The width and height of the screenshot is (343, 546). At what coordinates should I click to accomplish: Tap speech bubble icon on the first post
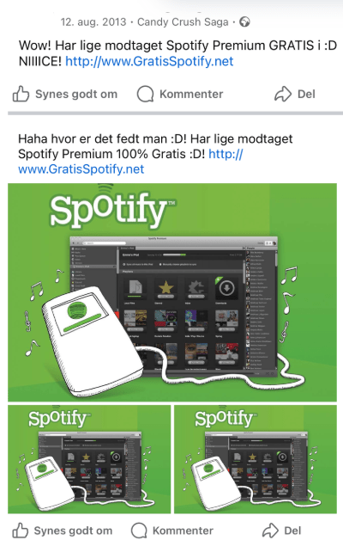pos(145,94)
